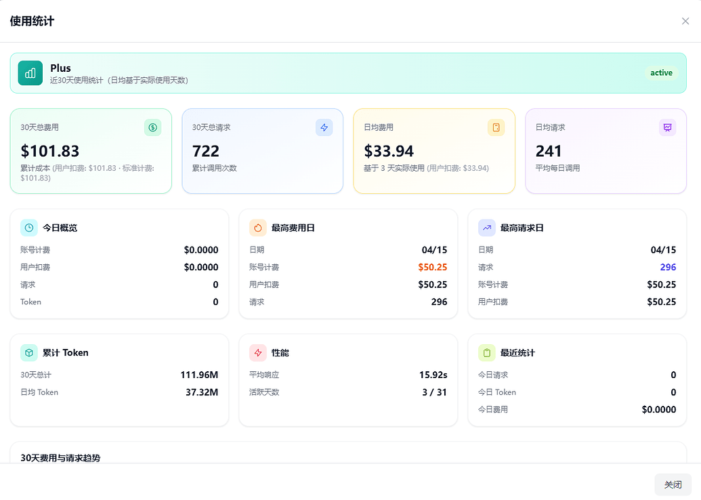Click the clipboard icon beside 最近统计

(x=487, y=353)
